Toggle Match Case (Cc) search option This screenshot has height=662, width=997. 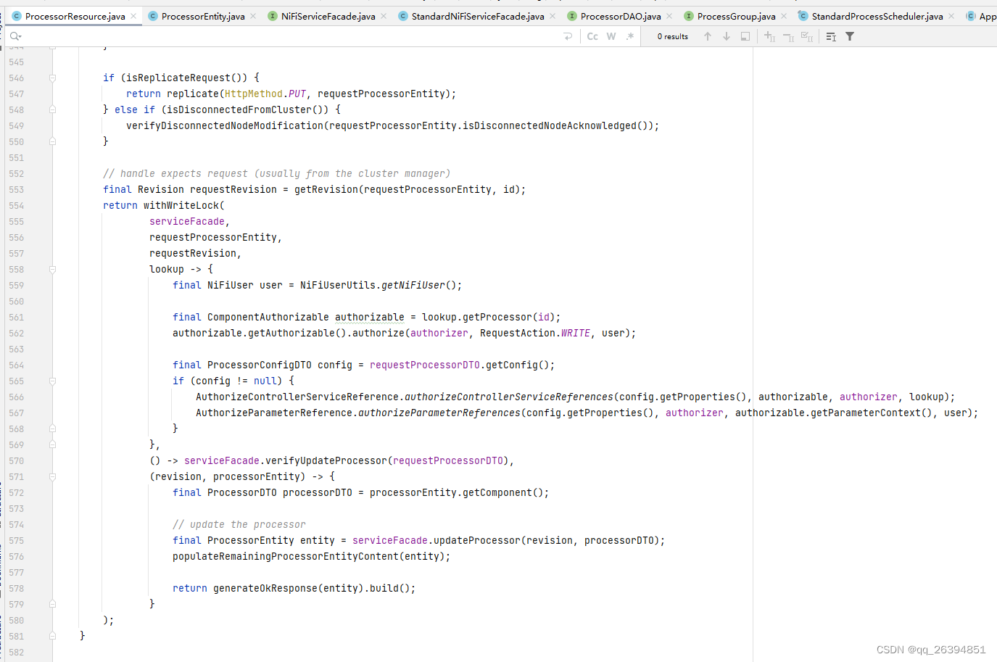[592, 36]
